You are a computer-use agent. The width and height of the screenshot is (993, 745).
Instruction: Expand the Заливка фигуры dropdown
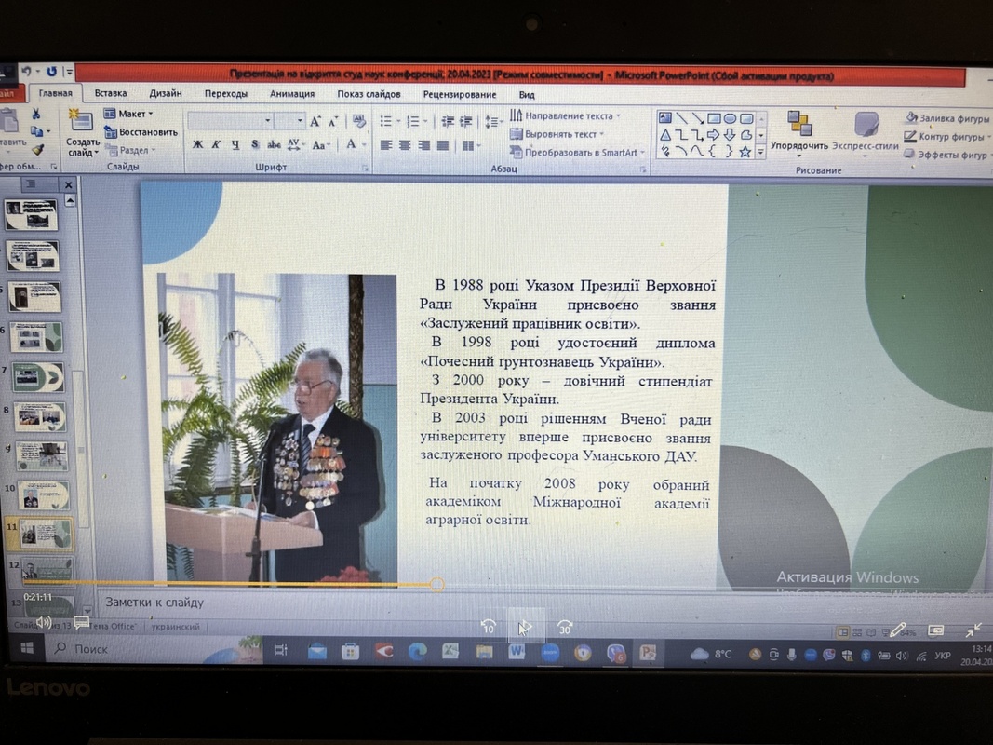pyautogui.click(x=948, y=118)
